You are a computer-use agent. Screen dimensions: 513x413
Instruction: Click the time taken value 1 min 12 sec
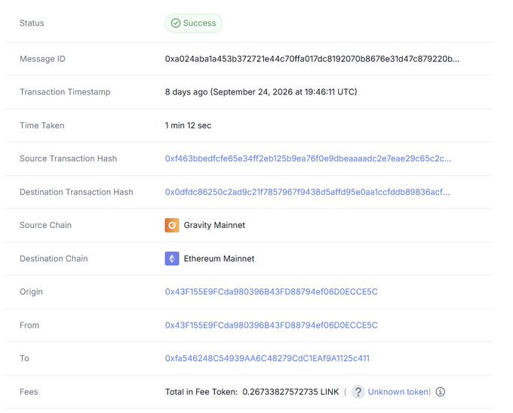[x=188, y=125]
